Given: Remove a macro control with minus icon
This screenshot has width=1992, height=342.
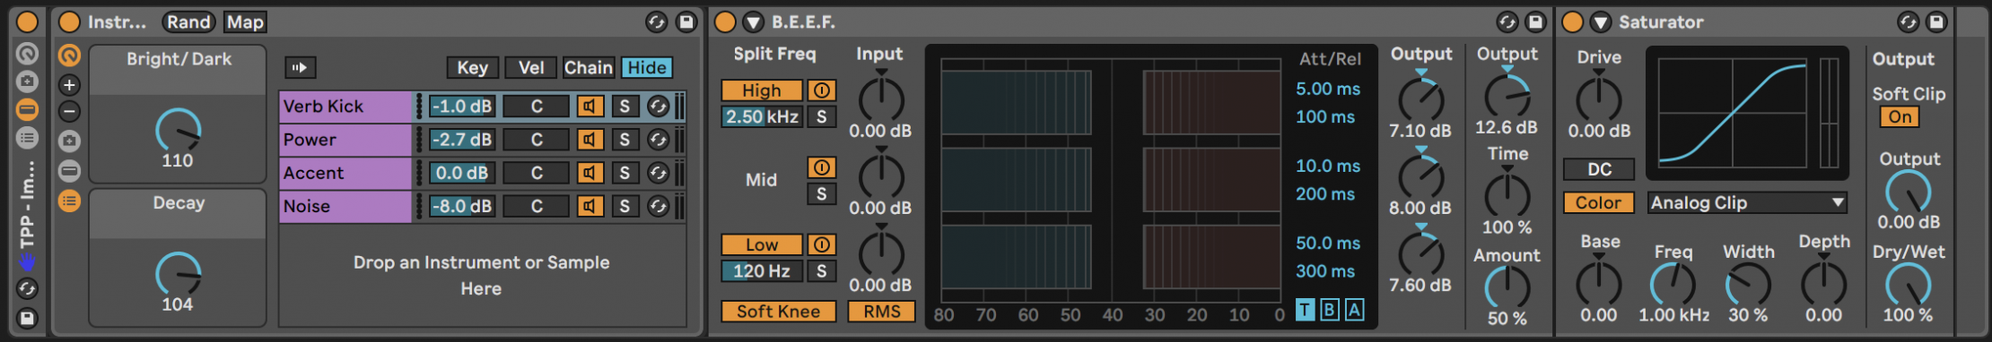Looking at the screenshot, I should (69, 112).
